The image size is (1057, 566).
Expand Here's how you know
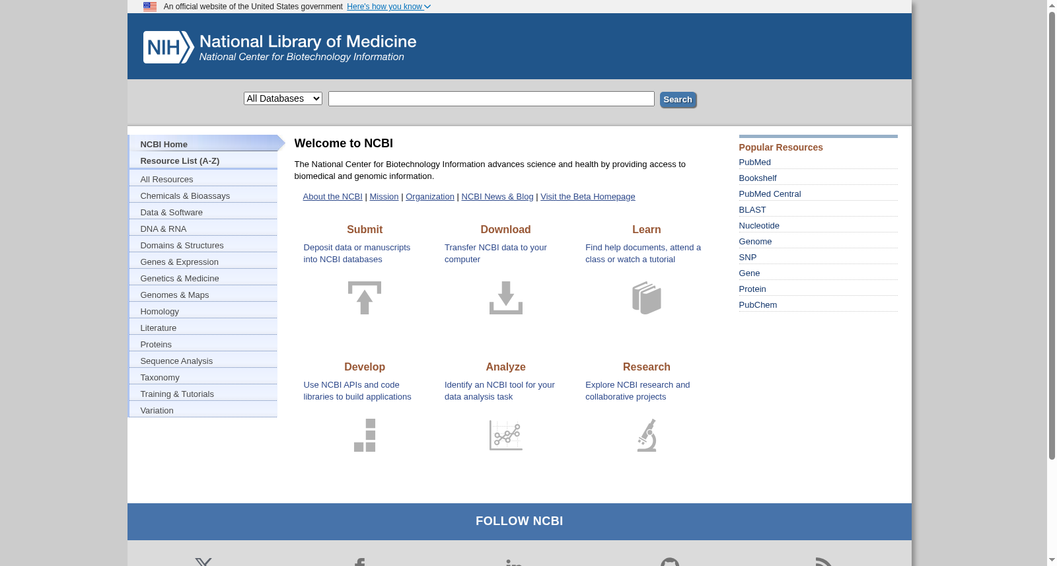[x=388, y=7]
